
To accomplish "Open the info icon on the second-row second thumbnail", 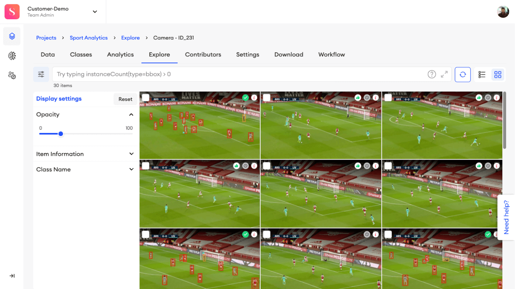I will click(375, 166).
